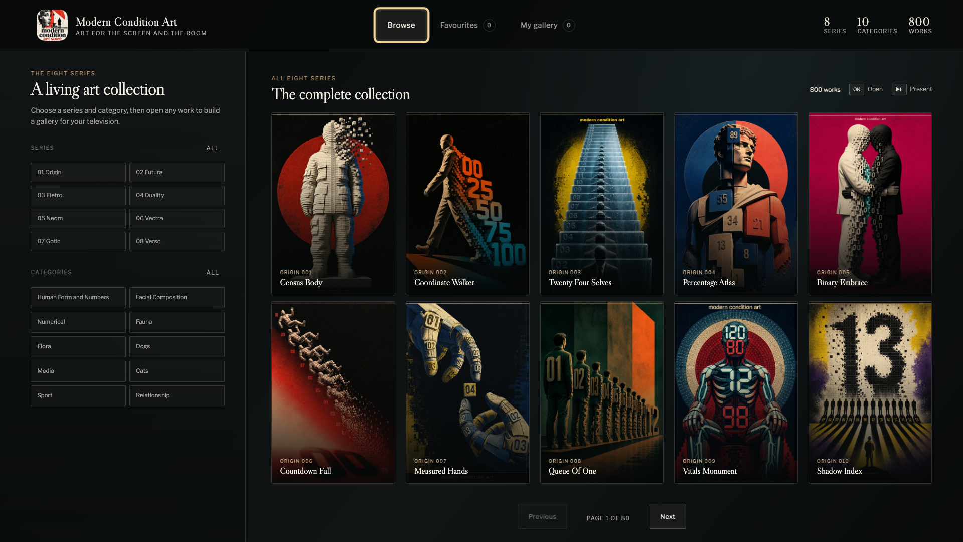Open the Queue Of One artwork
This screenshot has width=963, height=542.
coord(602,392)
